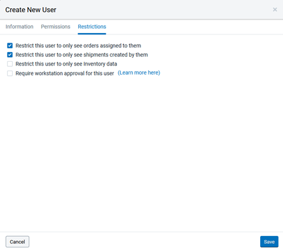Uncheck restrict to orders assigned checkbox

[x=10, y=46]
